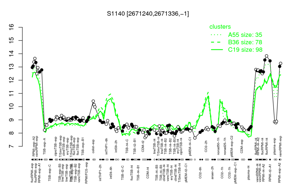The height and width of the screenshot is (186, 298).
Task: Click y-axis tick label '16'
Action: pyautogui.click(x=11, y=27)
